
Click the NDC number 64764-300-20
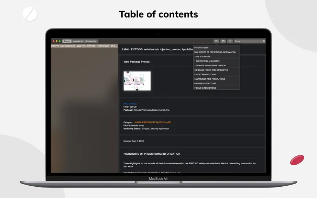pos(130,107)
